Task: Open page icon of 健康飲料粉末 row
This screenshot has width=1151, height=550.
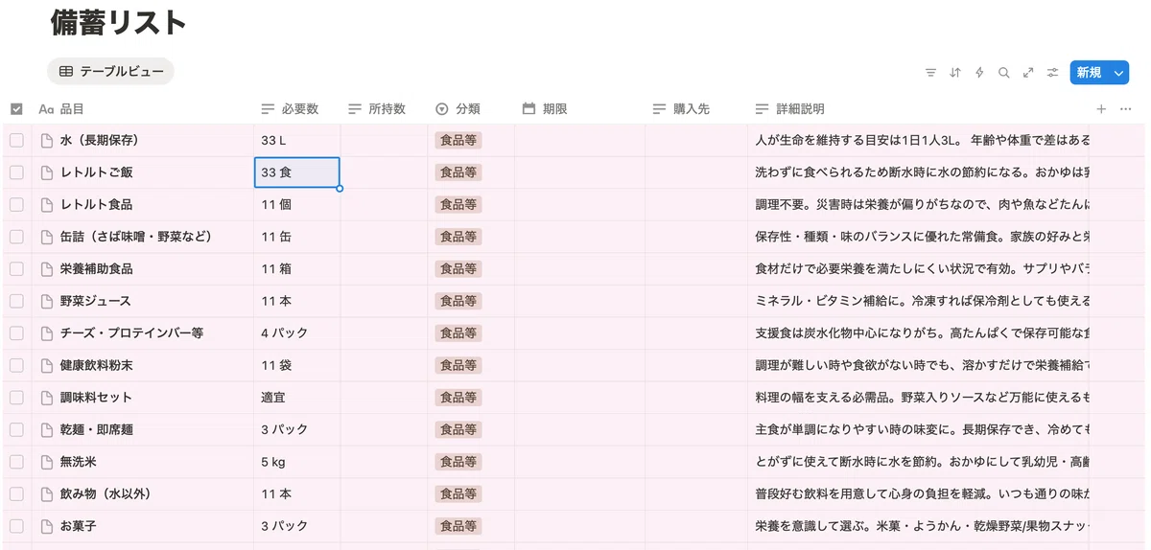Action: [x=46, y=365]
